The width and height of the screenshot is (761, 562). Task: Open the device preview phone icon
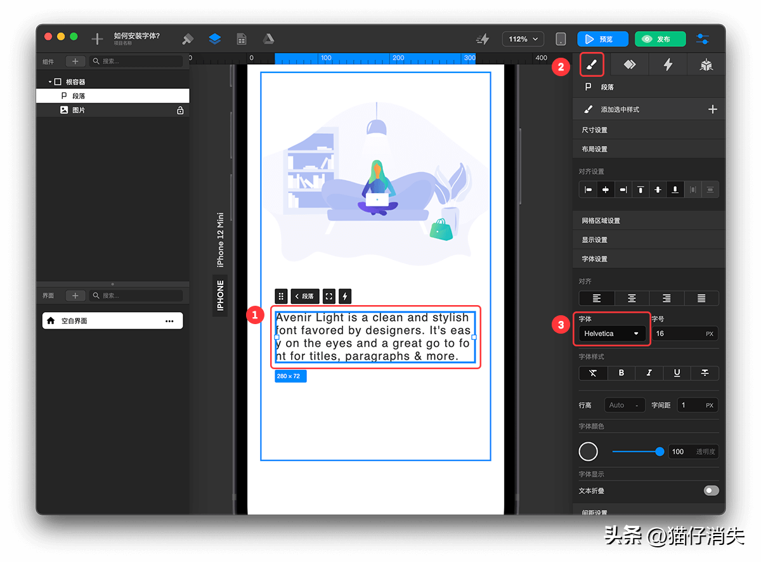pos(561,39)
